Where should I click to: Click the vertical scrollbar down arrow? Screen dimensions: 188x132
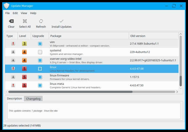[181, 88]
